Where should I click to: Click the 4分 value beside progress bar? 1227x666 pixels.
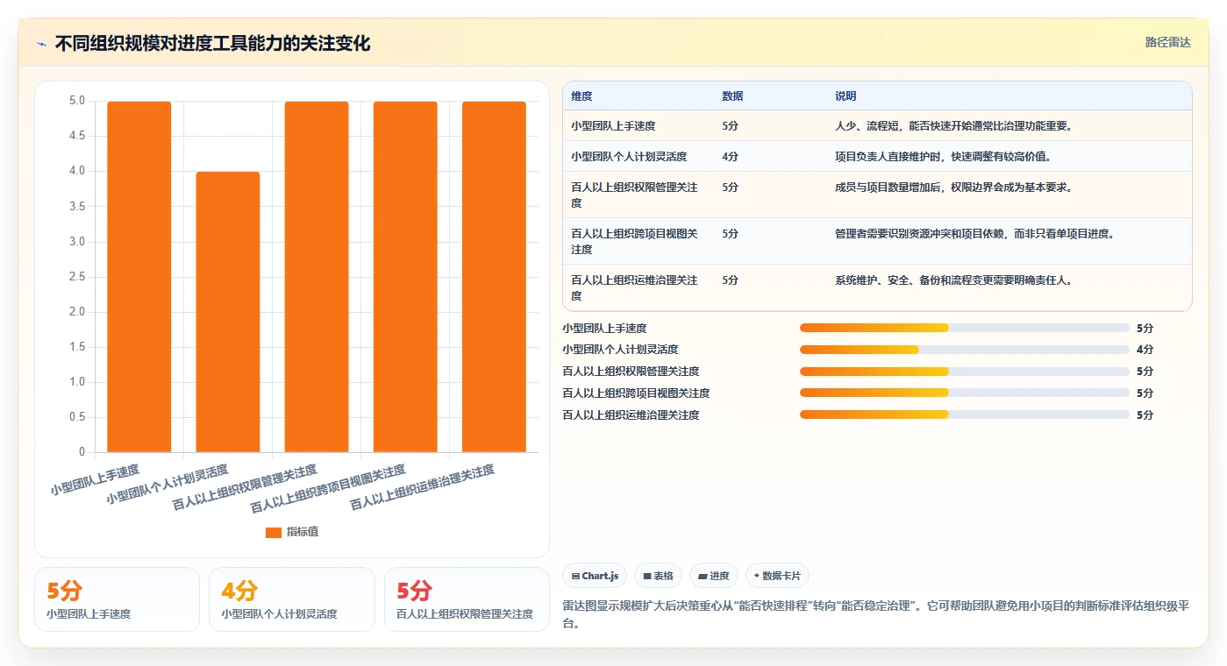pos(1145,350)
